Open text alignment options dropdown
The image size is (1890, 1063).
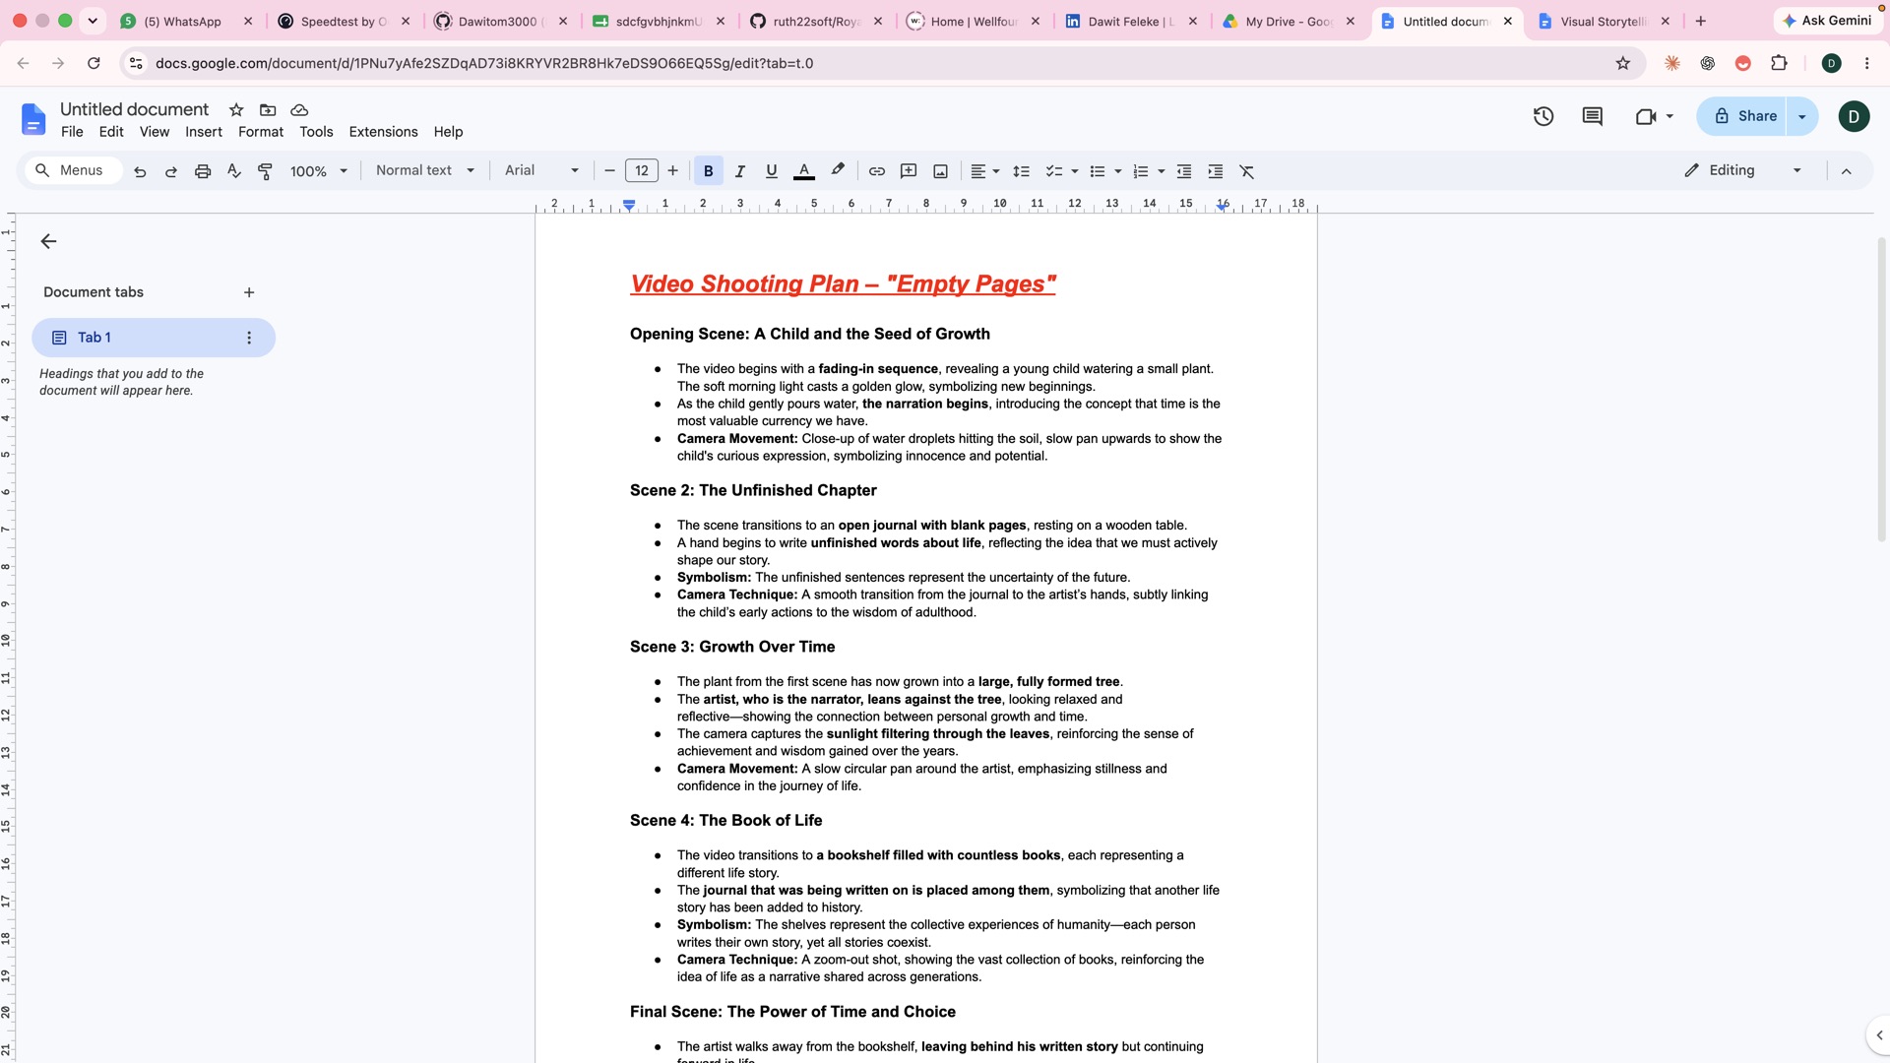point(984,171)
